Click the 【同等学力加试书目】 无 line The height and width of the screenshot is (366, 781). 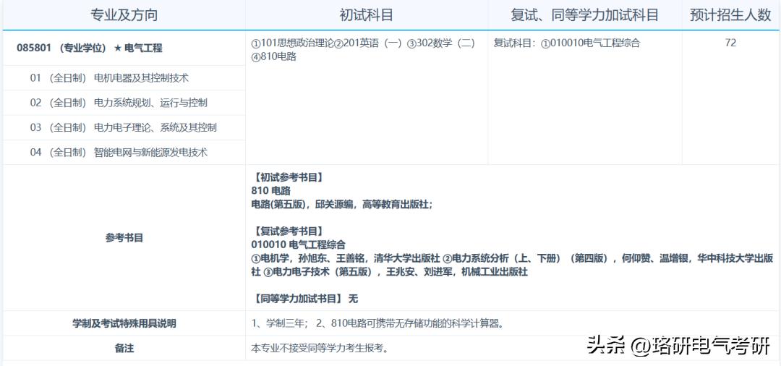click(305, 299)
